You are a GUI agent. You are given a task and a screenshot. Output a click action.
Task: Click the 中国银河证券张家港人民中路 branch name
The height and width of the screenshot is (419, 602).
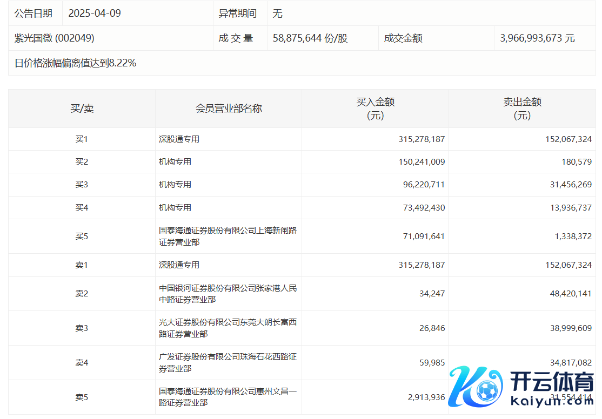[228, 294]
